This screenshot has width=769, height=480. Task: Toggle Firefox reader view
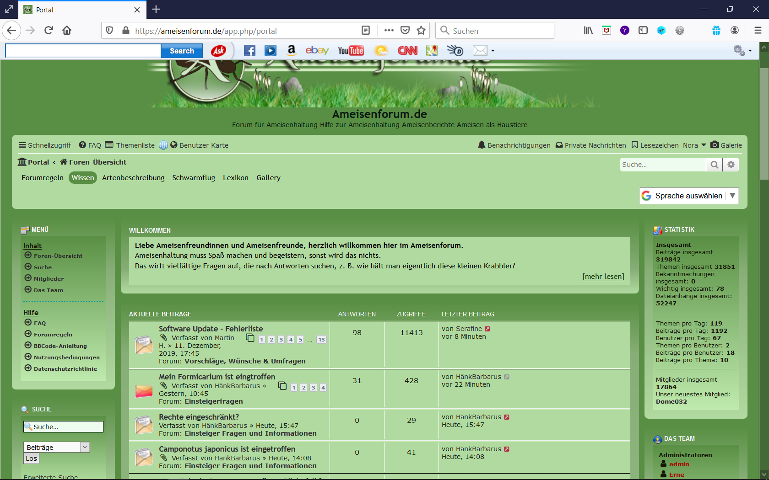pos(366,31)
